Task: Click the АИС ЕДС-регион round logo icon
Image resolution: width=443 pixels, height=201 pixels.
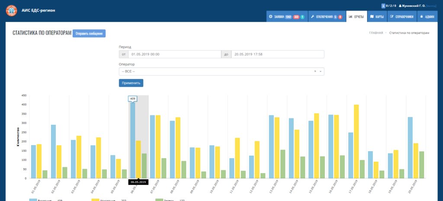Action: [x=12, y=10]
